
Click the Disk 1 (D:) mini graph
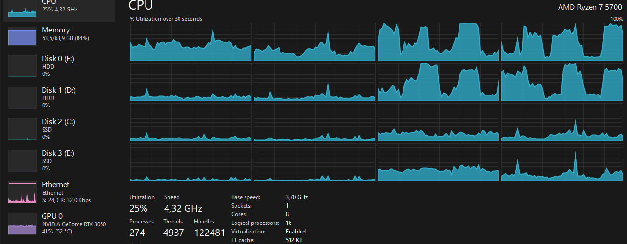[x=22, y=97]
